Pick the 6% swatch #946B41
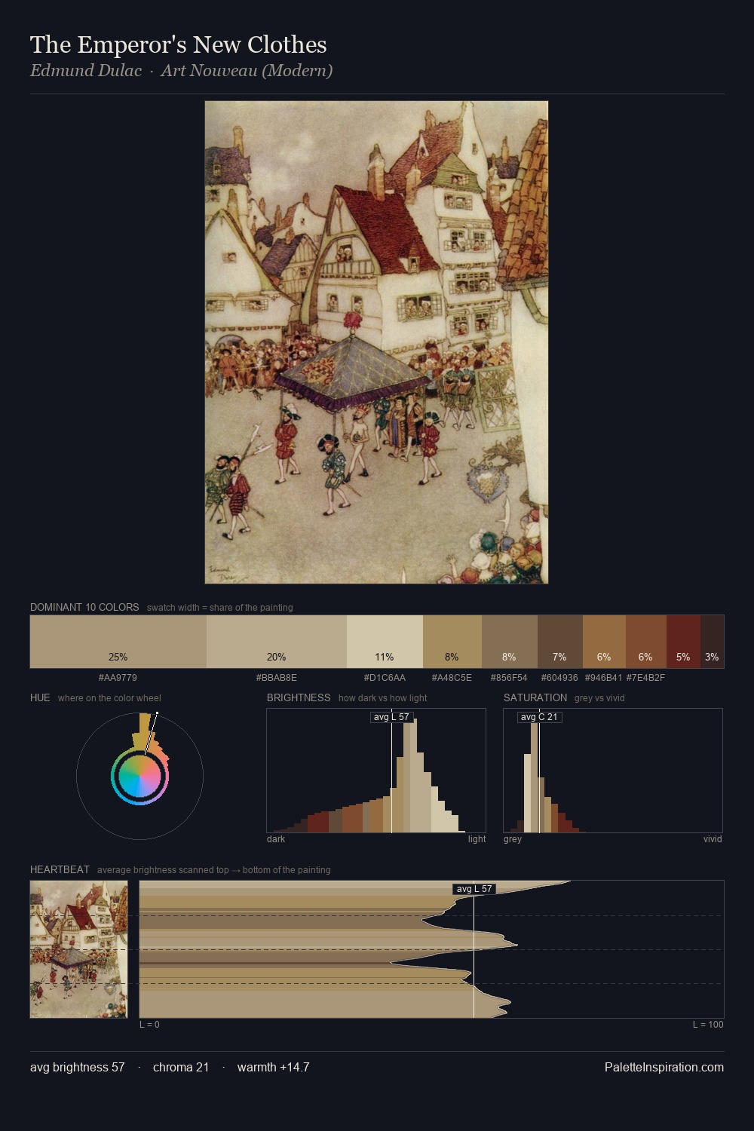 [x=604, y=642]
